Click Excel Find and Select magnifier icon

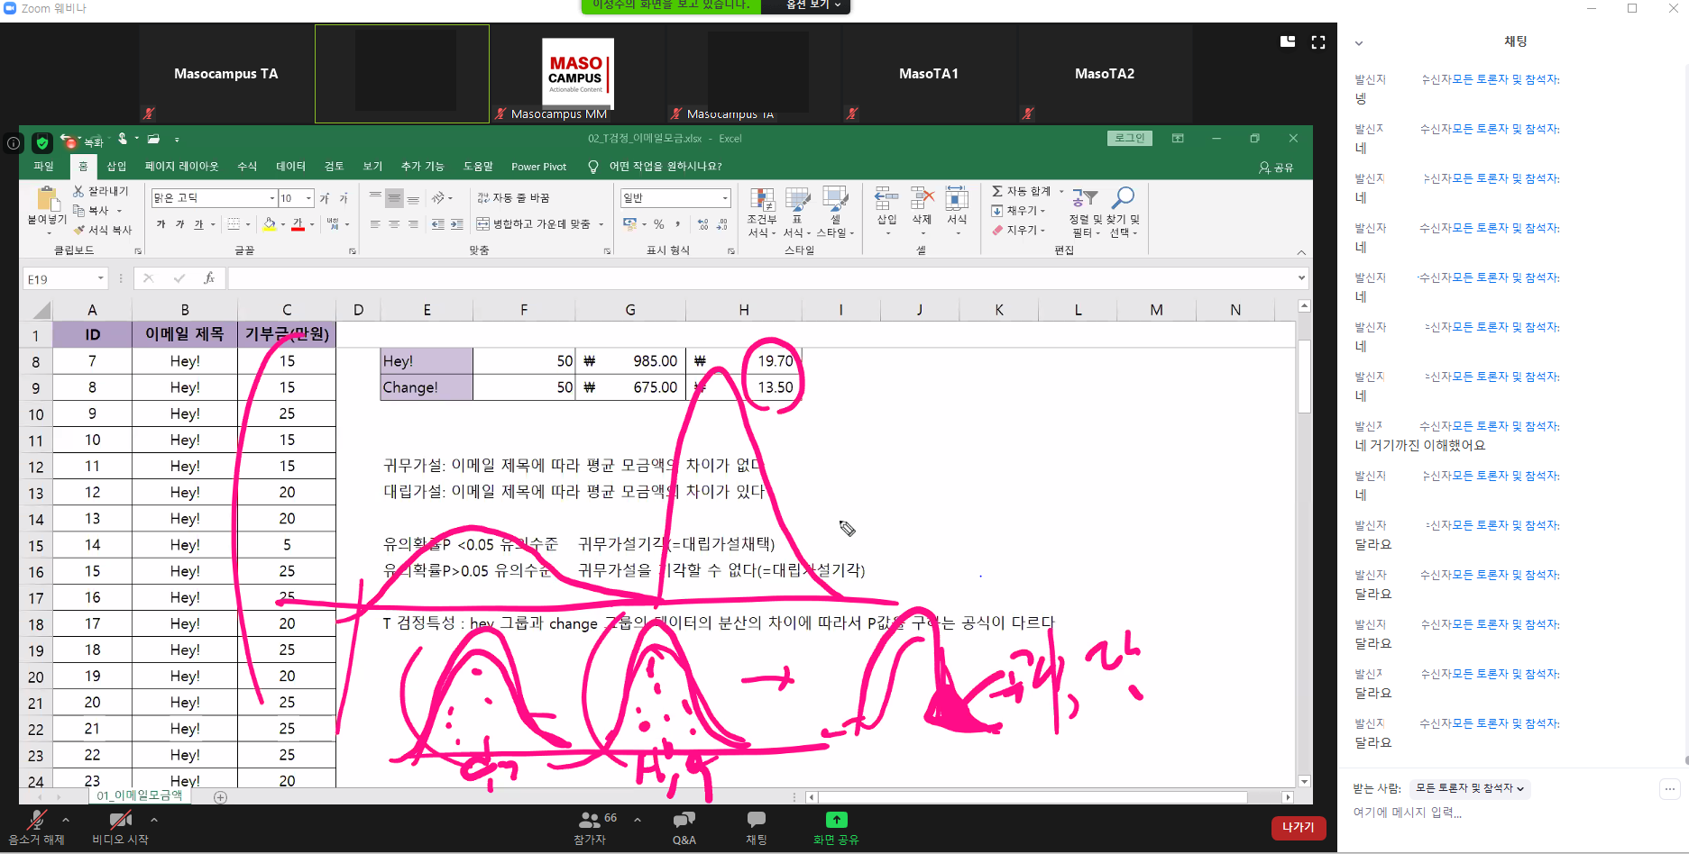[x=1123, y=198]
